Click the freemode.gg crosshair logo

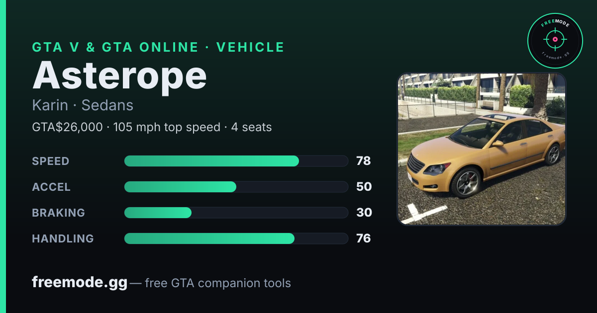(555, 41)
